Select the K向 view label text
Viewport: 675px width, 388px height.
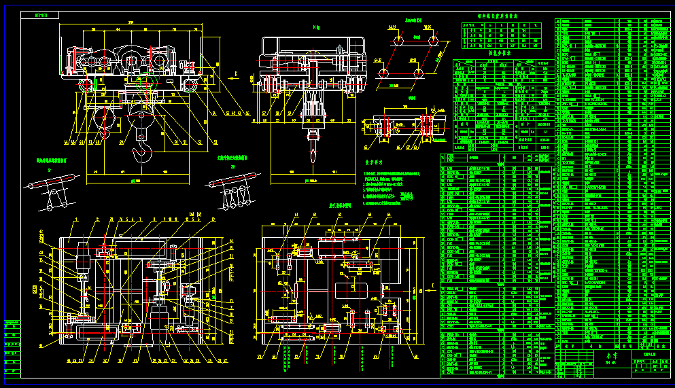(x=315, y=28)
